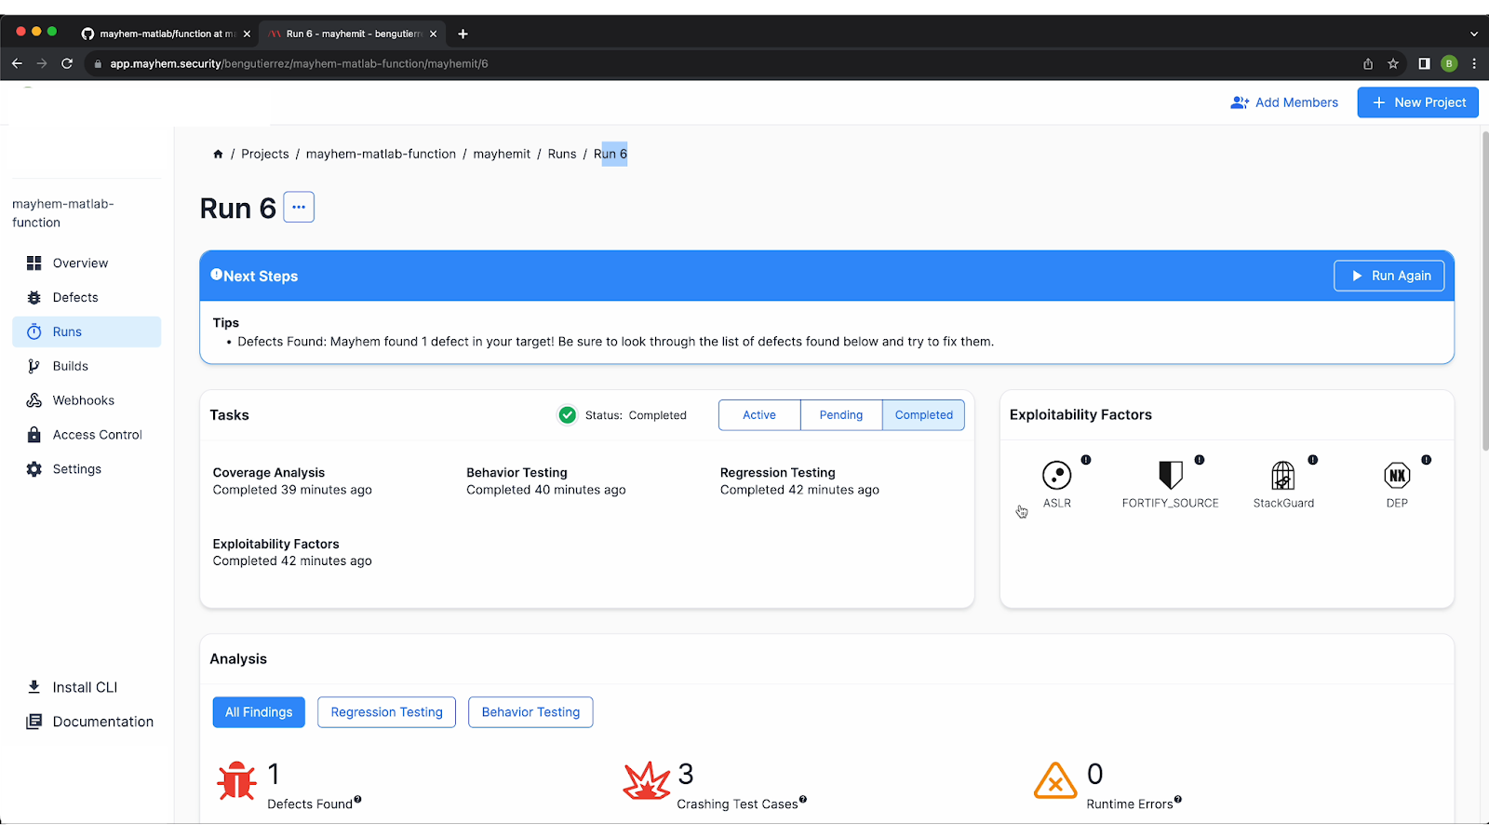1489x838 pixels.
Task: Switch to Regression Testing findings
Action: click(x=386, y=712)
